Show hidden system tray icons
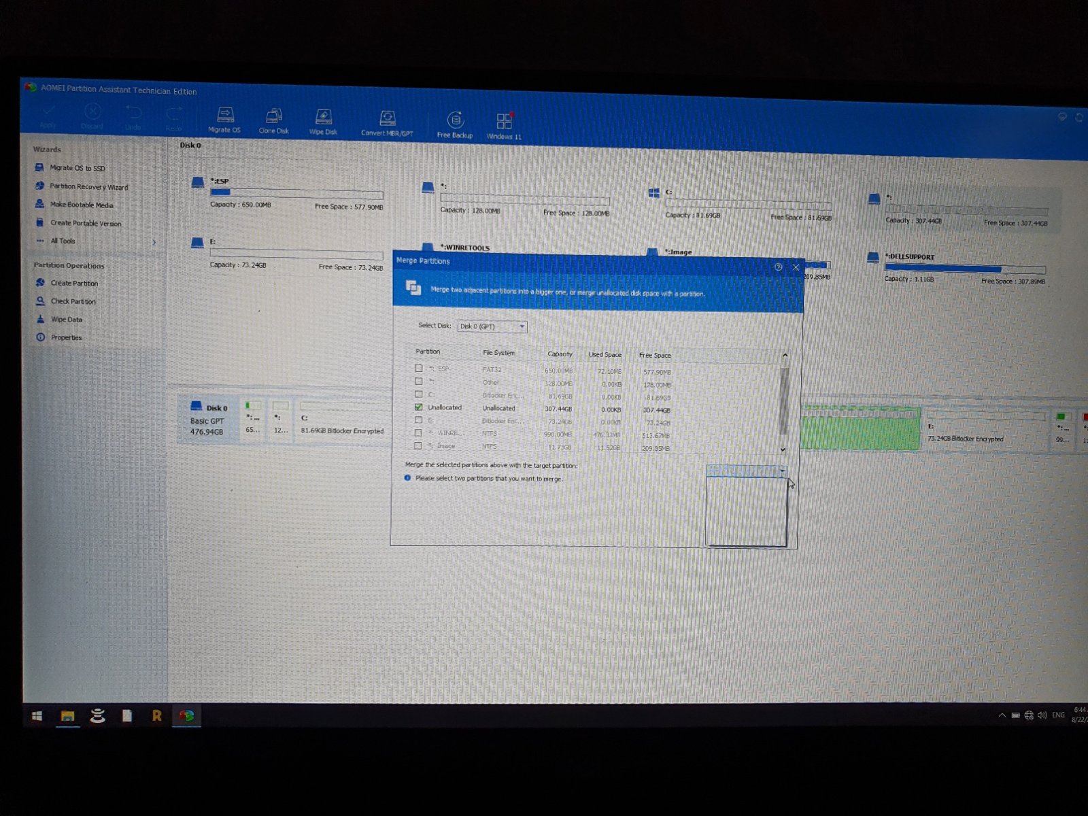Viewport: 1088px width, 816px height. click(x=1002, y=715)
